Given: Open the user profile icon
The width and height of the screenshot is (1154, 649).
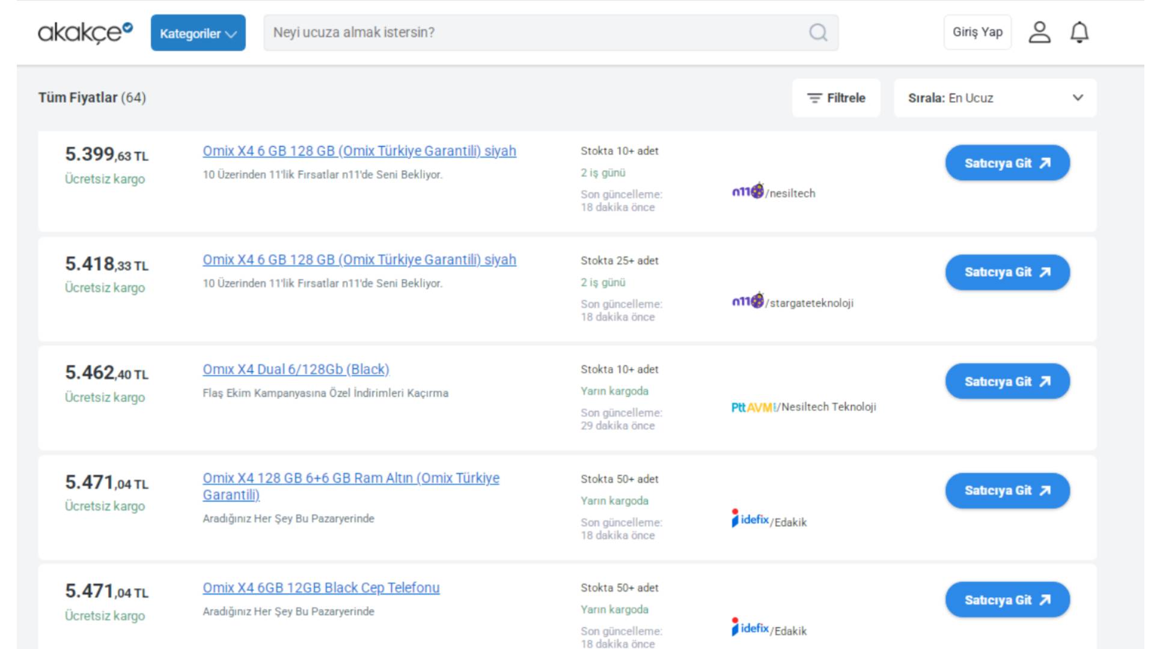Looking at the screenshot, I should coord(1039,32).
